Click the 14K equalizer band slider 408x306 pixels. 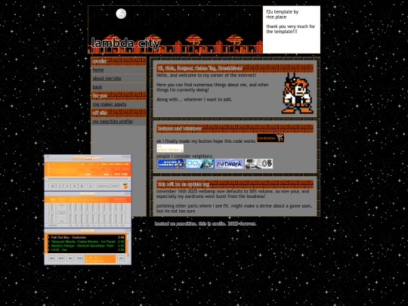click(x=116, y=213)
